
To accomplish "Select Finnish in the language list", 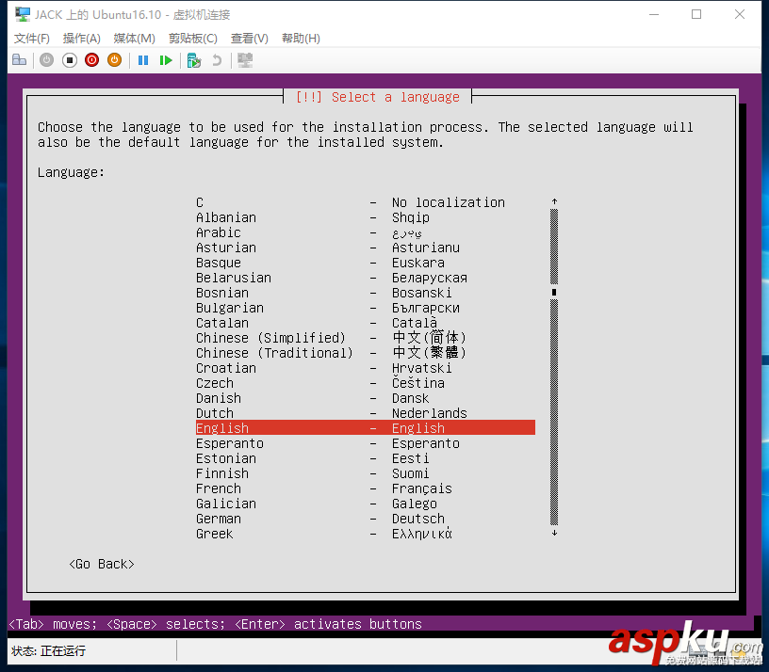I will (x=366, y=473).
